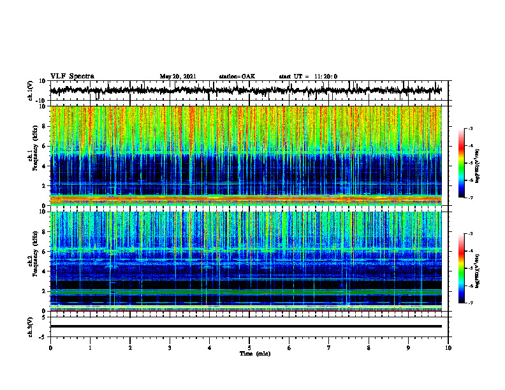Click time axis tick label "1"
Image resolution: width=505 pixels, height=390 pixels.
click(x=90, y=348)
